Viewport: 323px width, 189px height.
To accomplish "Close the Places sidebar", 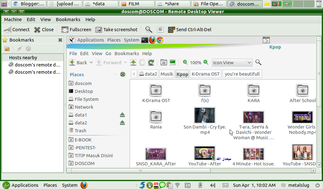I will tap(123, 74).
